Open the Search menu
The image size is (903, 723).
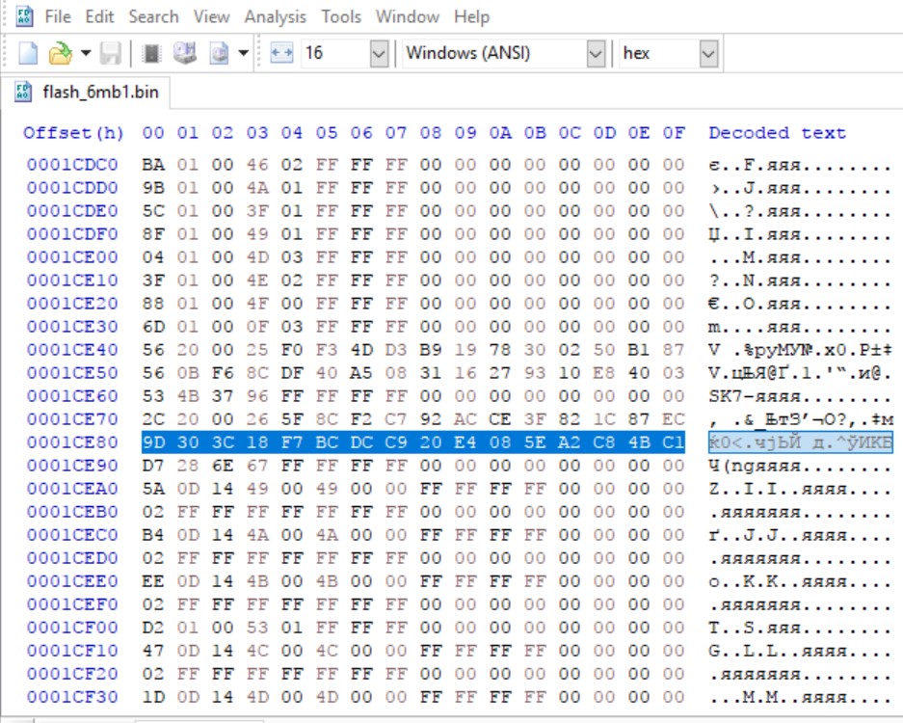(x=153, y=16)
